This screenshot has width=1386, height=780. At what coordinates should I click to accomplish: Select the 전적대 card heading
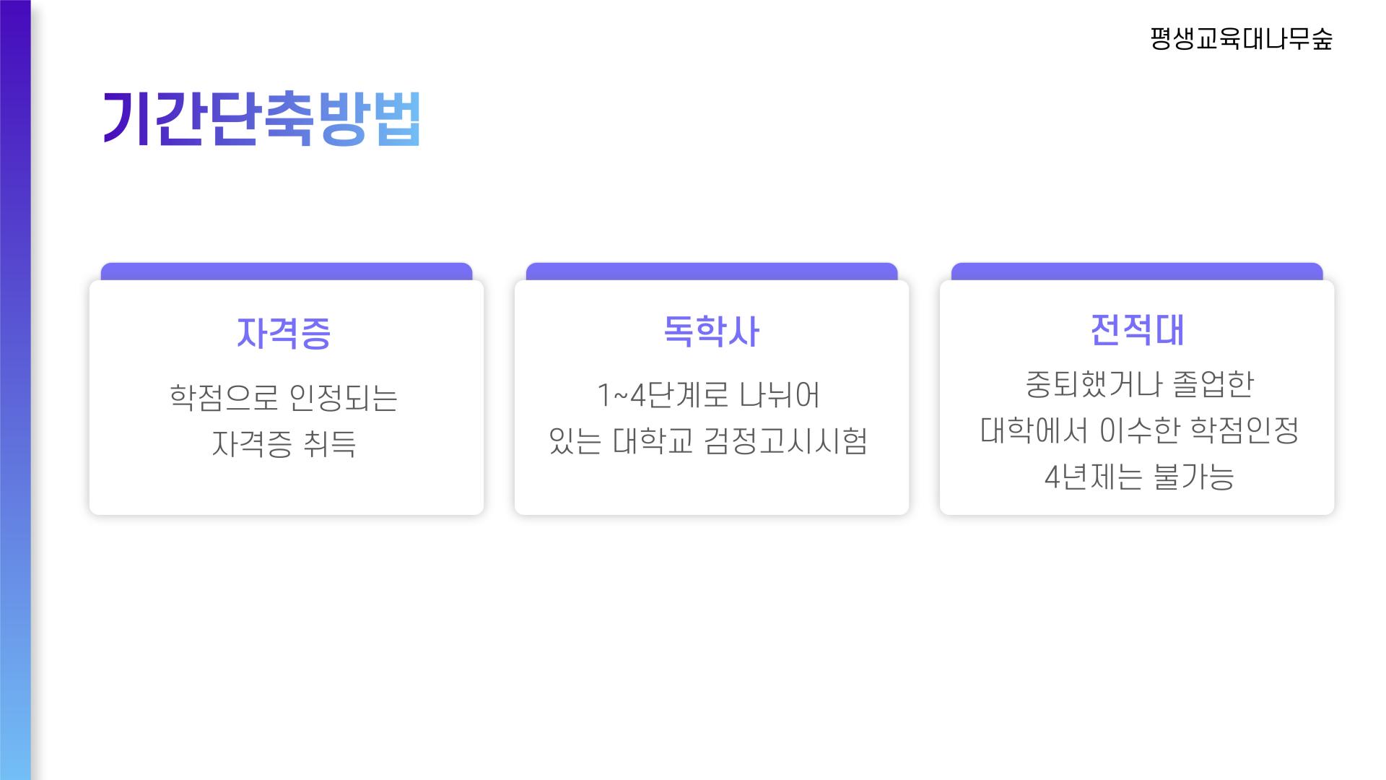pos(1137,329)
